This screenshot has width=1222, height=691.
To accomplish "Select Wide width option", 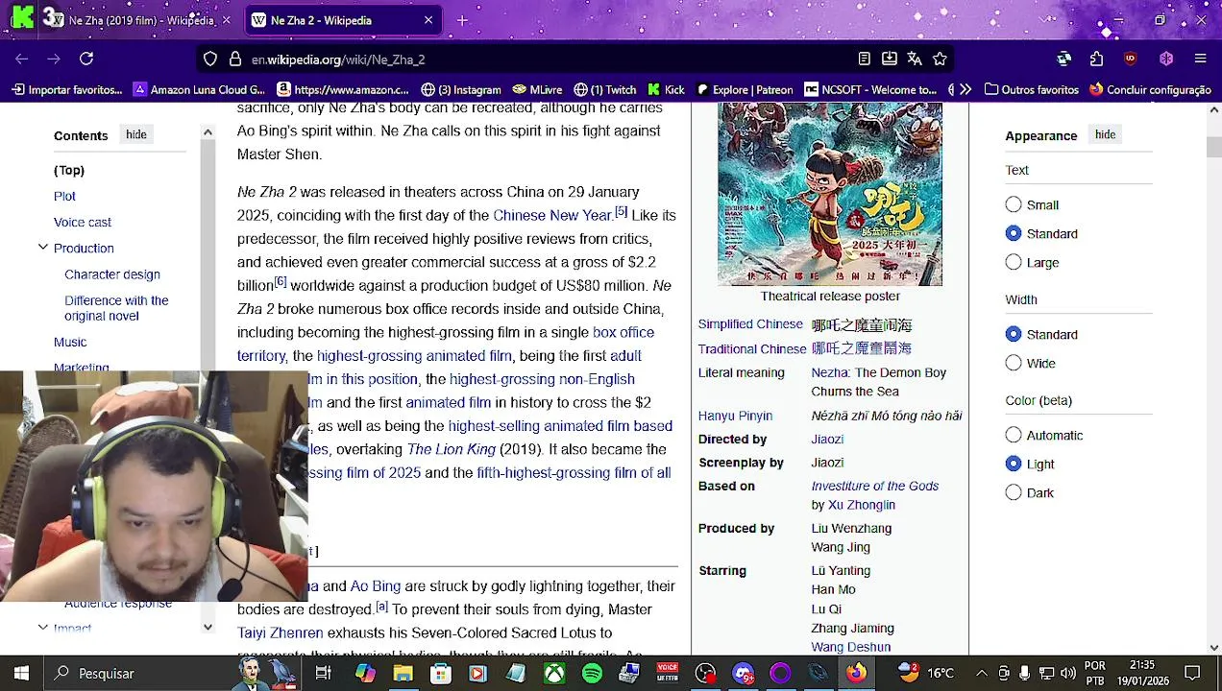I will point(1014,363).
